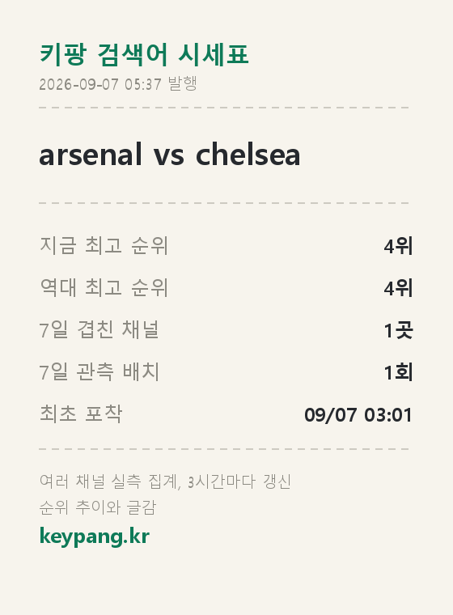Click the all-time best rank 4위 value
This screenshot has height=615, width=453.
pyautogui.click(x=398, y=288)
